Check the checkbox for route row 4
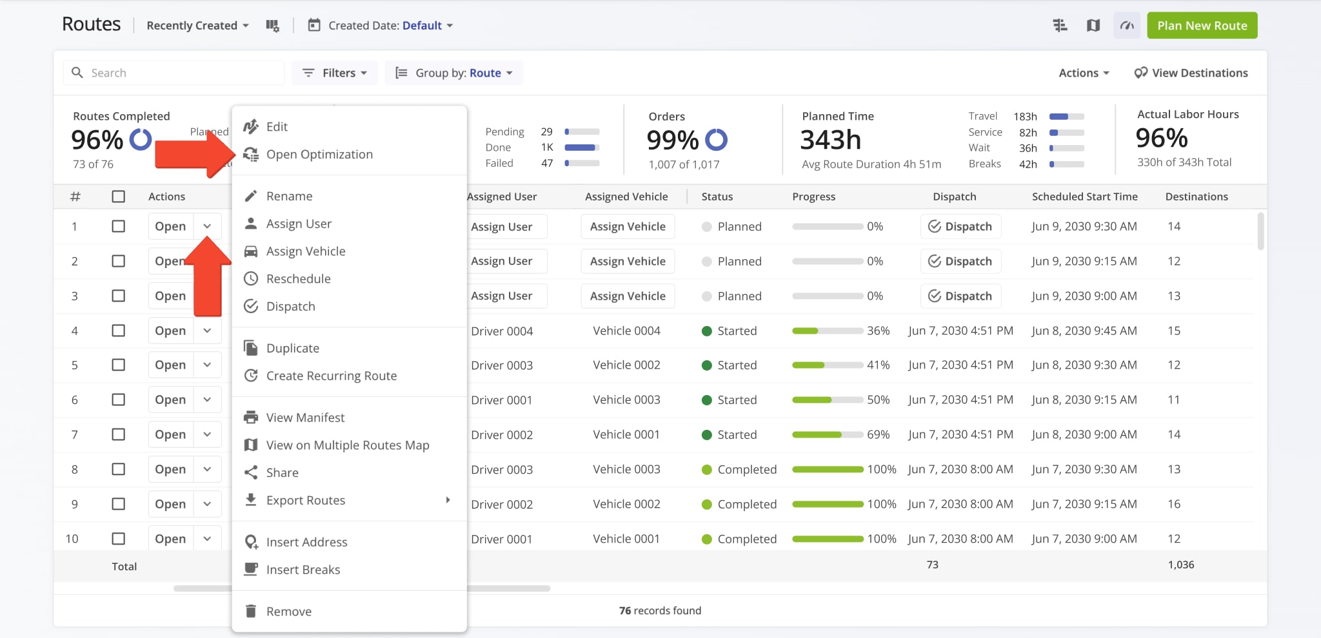 click(119, 330)
